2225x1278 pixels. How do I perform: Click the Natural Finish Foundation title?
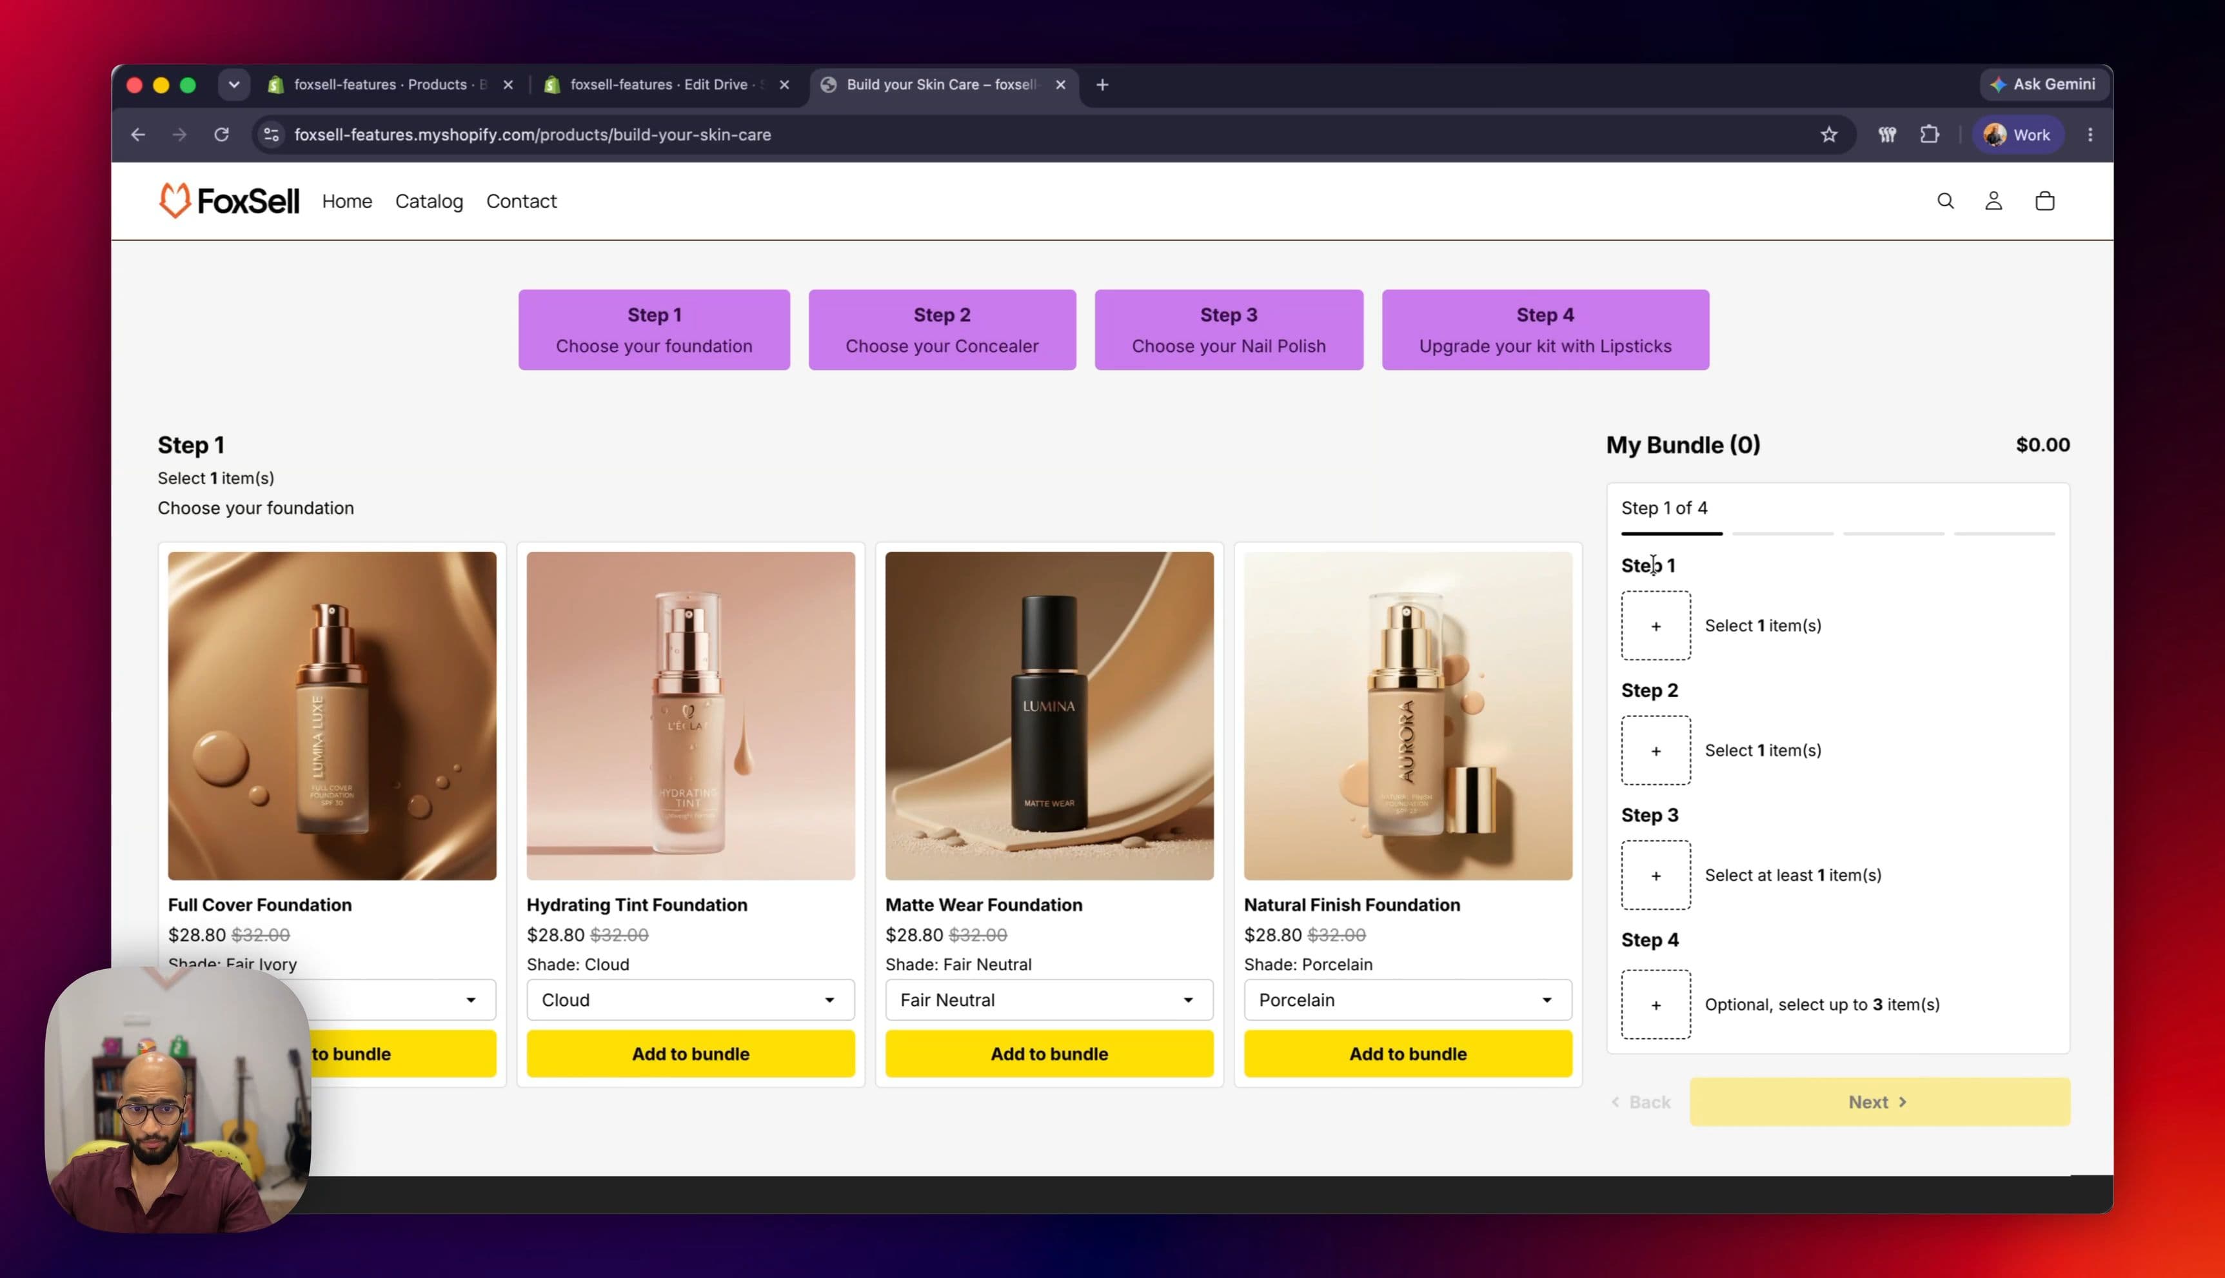point(1352,905)
